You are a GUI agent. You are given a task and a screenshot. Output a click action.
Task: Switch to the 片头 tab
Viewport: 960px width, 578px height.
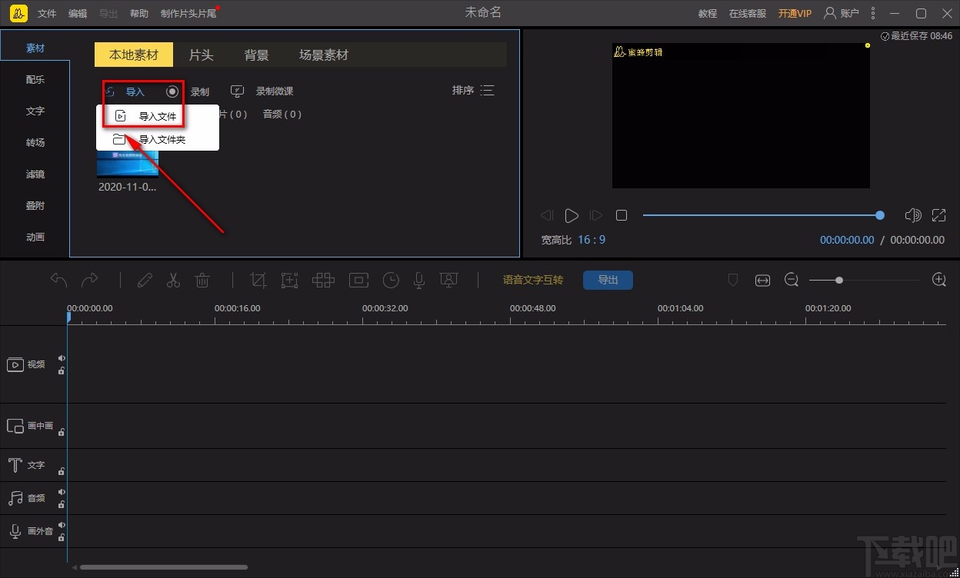(x=201, y=55)
